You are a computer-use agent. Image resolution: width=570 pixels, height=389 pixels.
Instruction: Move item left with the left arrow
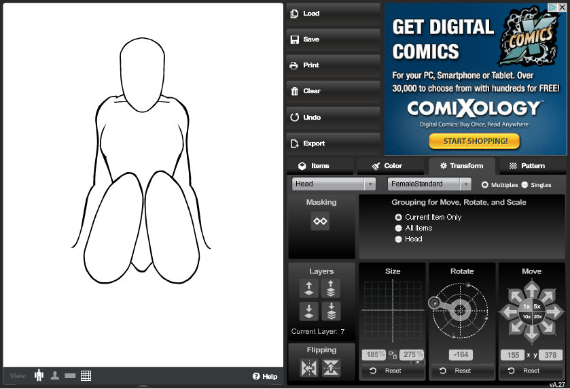click(510, 311)
